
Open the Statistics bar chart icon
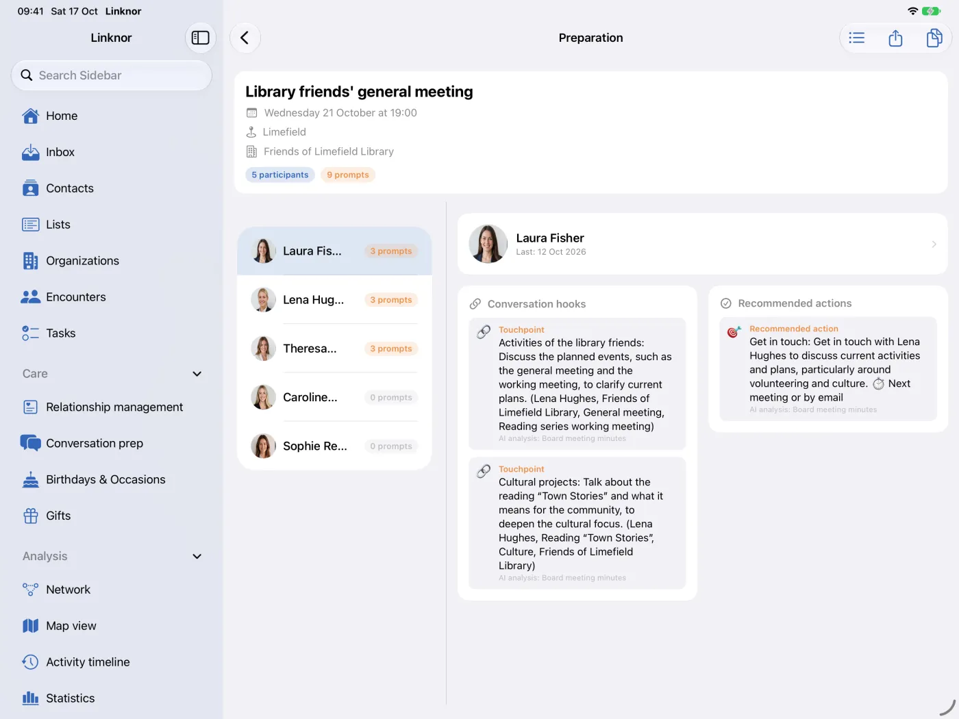(x=31, y=698)
